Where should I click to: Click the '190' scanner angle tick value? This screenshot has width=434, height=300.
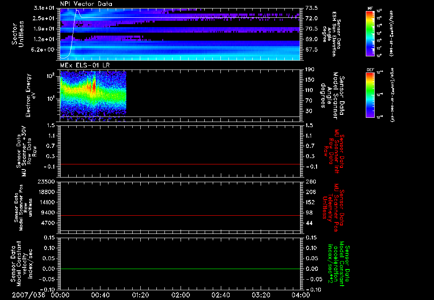pos(310,69)
